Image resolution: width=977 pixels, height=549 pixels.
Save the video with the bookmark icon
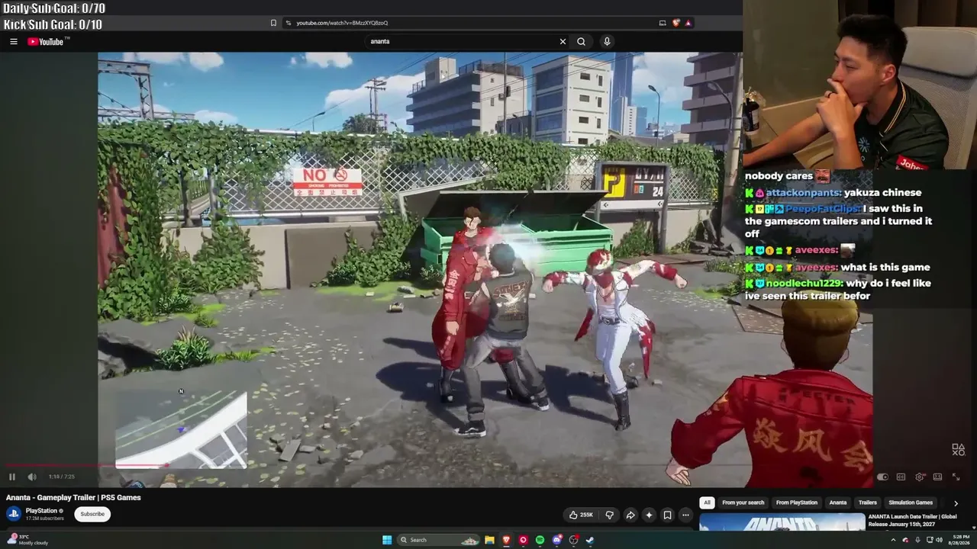point(667,515)
